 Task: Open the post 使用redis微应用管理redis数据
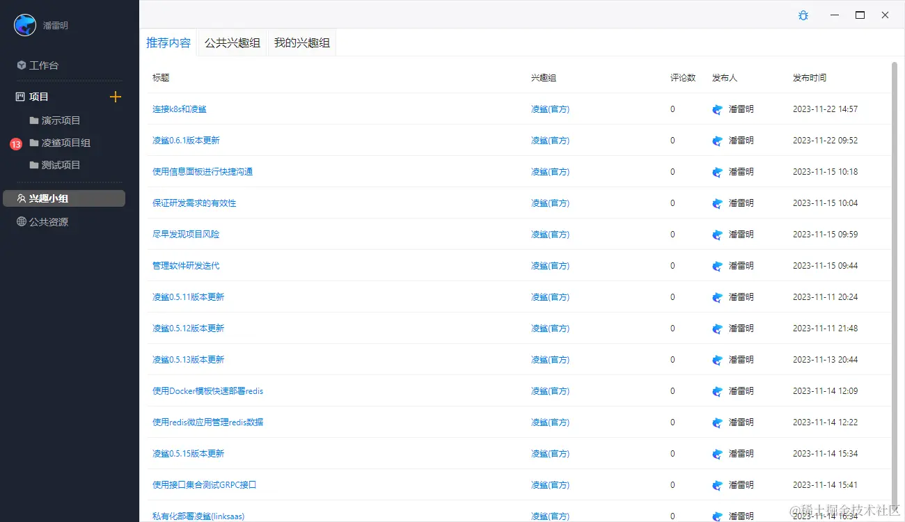[x=208, y=422]
